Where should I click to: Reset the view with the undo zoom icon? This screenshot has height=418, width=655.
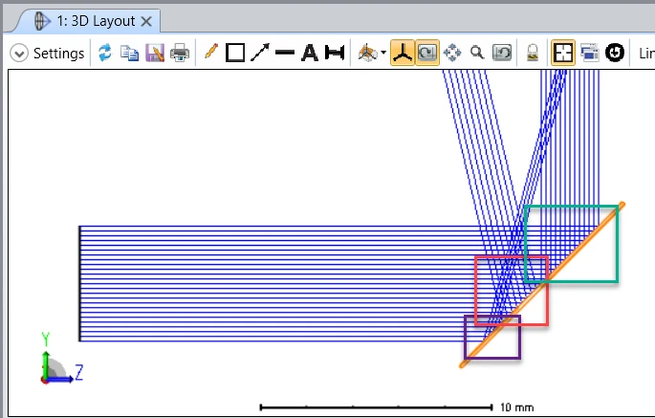[502, 53]
